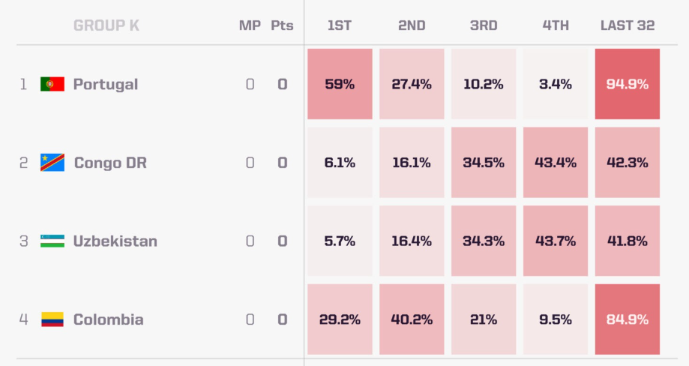Select the Uzbekistan team name
689x366 pixels.
(x=115, y=241)
